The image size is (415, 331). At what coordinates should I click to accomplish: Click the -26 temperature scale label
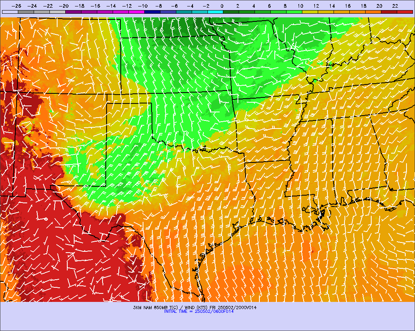(16, 6)
